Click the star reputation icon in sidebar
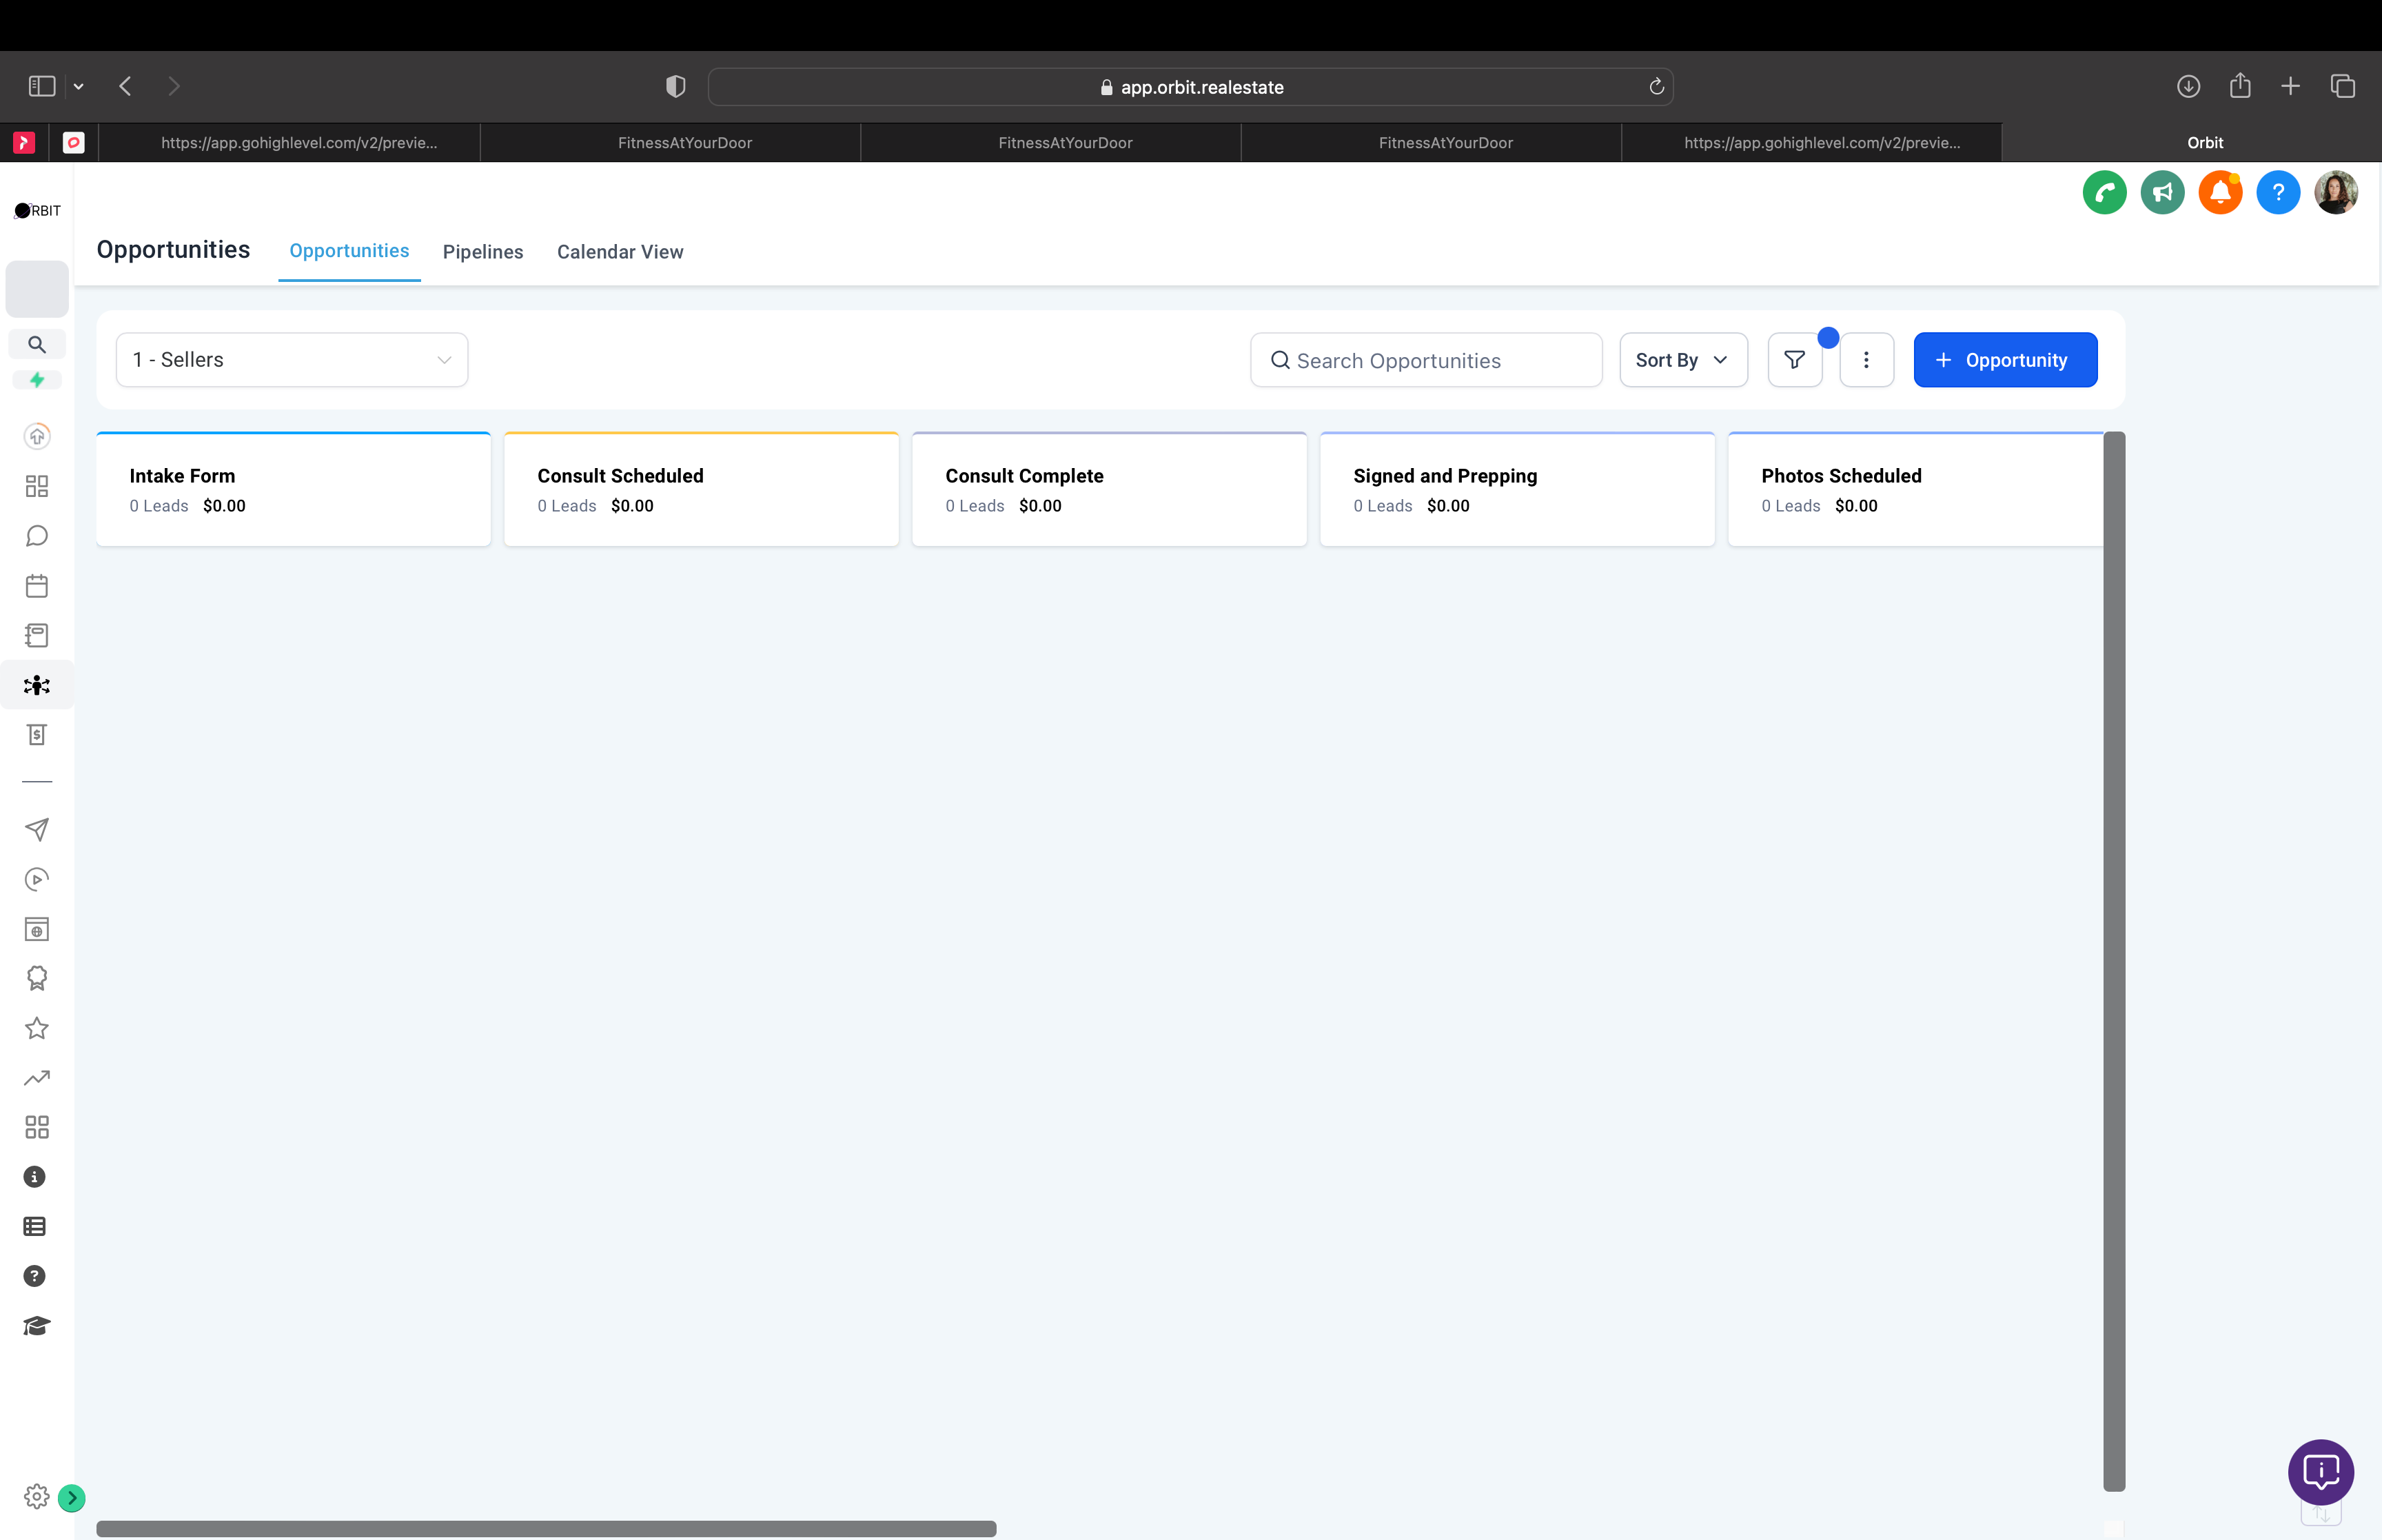 [x=37, y=1028]
